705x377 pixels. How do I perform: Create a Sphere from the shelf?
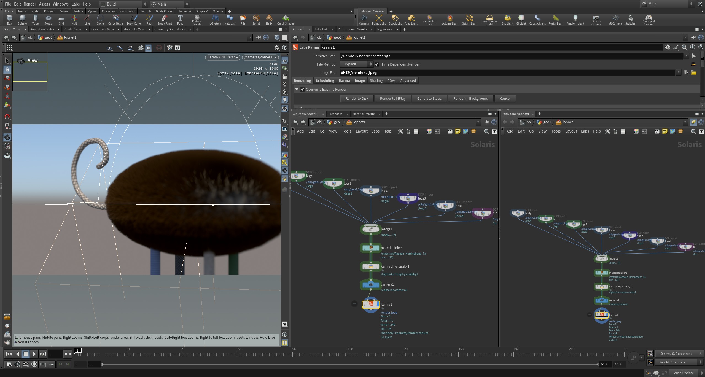22,20
